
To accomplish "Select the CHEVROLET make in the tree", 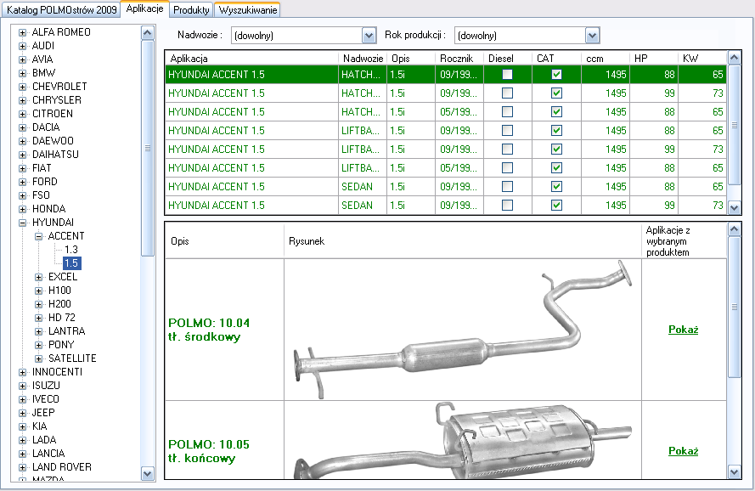I will tap(59, 87).
